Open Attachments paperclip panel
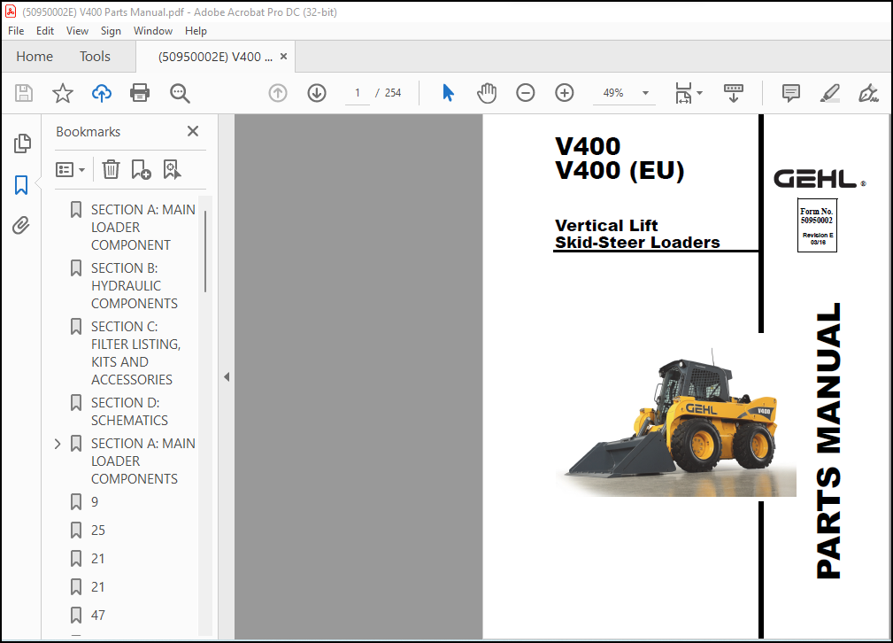 pos(21,225)
